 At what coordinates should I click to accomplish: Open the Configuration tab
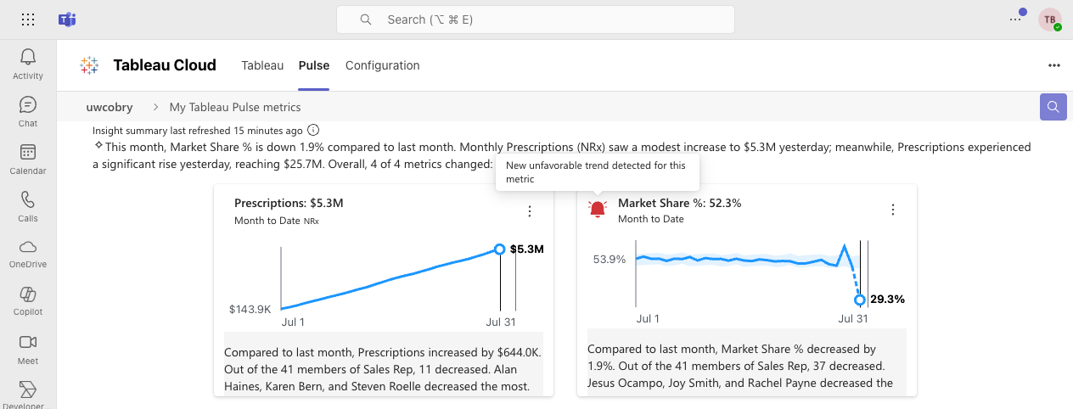coord(383,65)
